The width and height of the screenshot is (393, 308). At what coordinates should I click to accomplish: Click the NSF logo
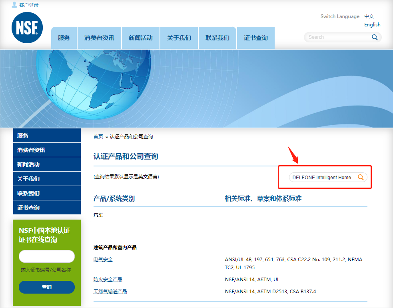click(27, 27)
